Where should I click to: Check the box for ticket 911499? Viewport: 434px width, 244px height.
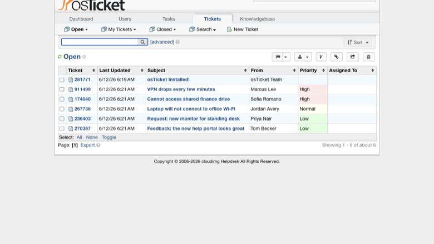point(62,89)
